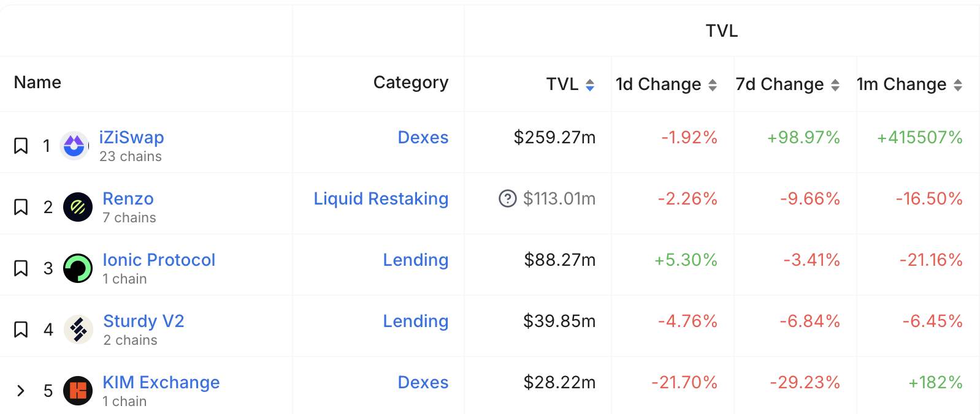The width and height of the screenshot is (980, 414).
Task: Open the iZiSwap protocol link
Action: (x=132, y=137)
